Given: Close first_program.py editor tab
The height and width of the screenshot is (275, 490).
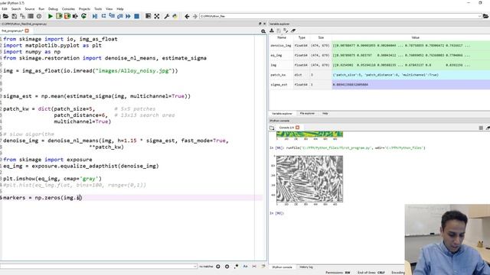Looking at the screenshot, I should 27,31.
